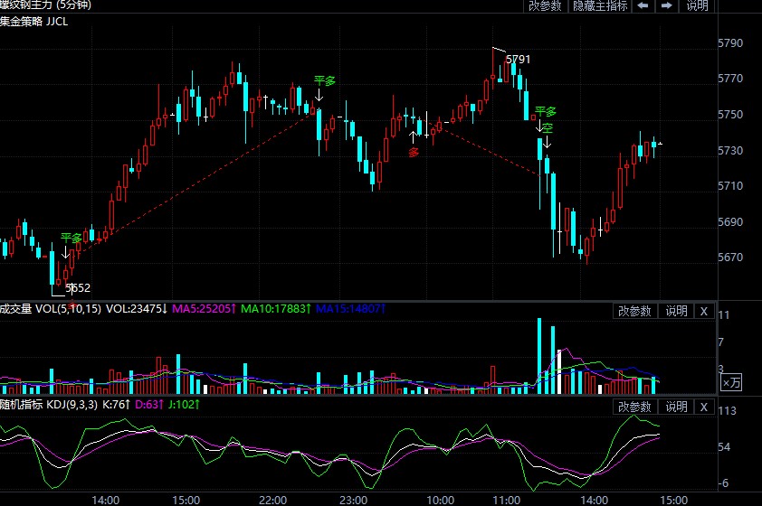762x506 pixels.
Task: Open 说明 for the KDJ indicator
Action: click(x=676, y=407)
